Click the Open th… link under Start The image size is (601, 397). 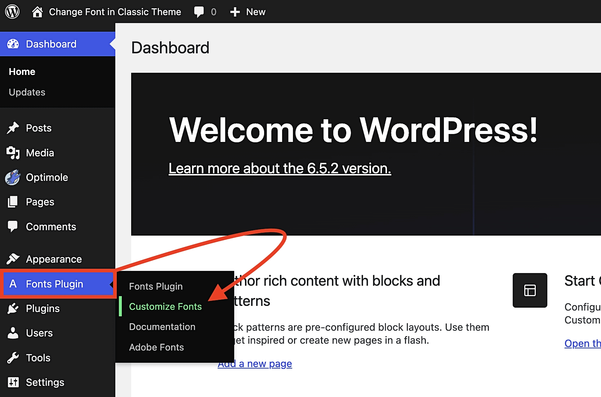tap(583, 343)
